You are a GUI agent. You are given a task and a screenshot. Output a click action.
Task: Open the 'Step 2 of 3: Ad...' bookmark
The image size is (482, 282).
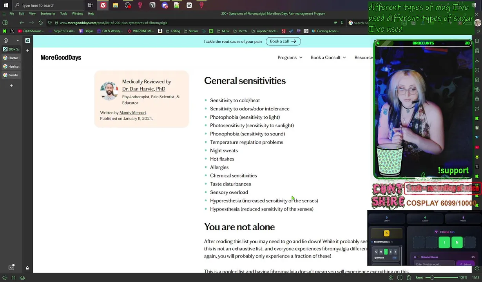pyautogui.click(x=62, y=31)
